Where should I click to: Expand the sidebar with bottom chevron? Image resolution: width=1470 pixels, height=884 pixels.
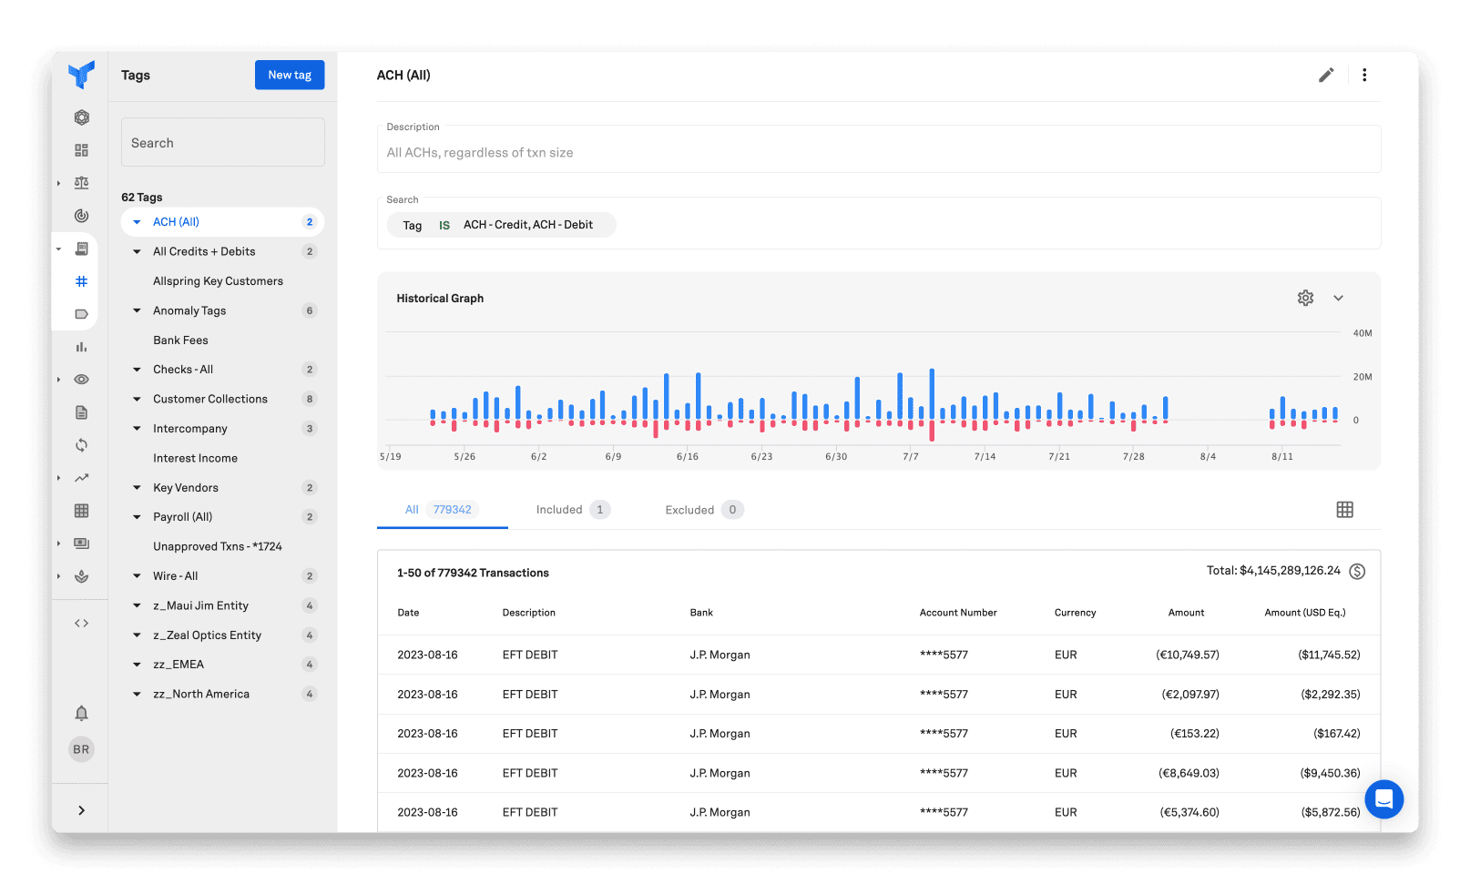coord(81,810)
